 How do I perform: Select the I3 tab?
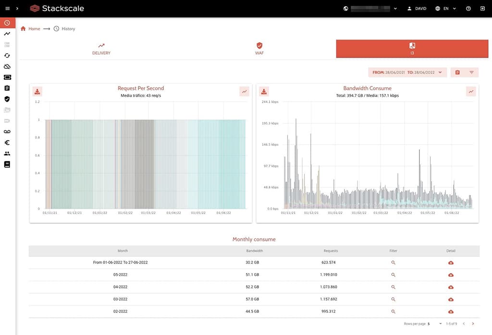412,49
